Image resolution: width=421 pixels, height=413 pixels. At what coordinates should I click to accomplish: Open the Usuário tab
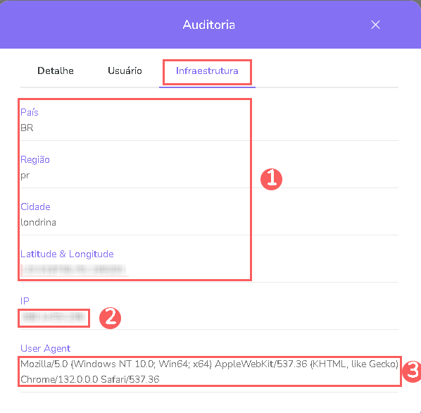125,70
